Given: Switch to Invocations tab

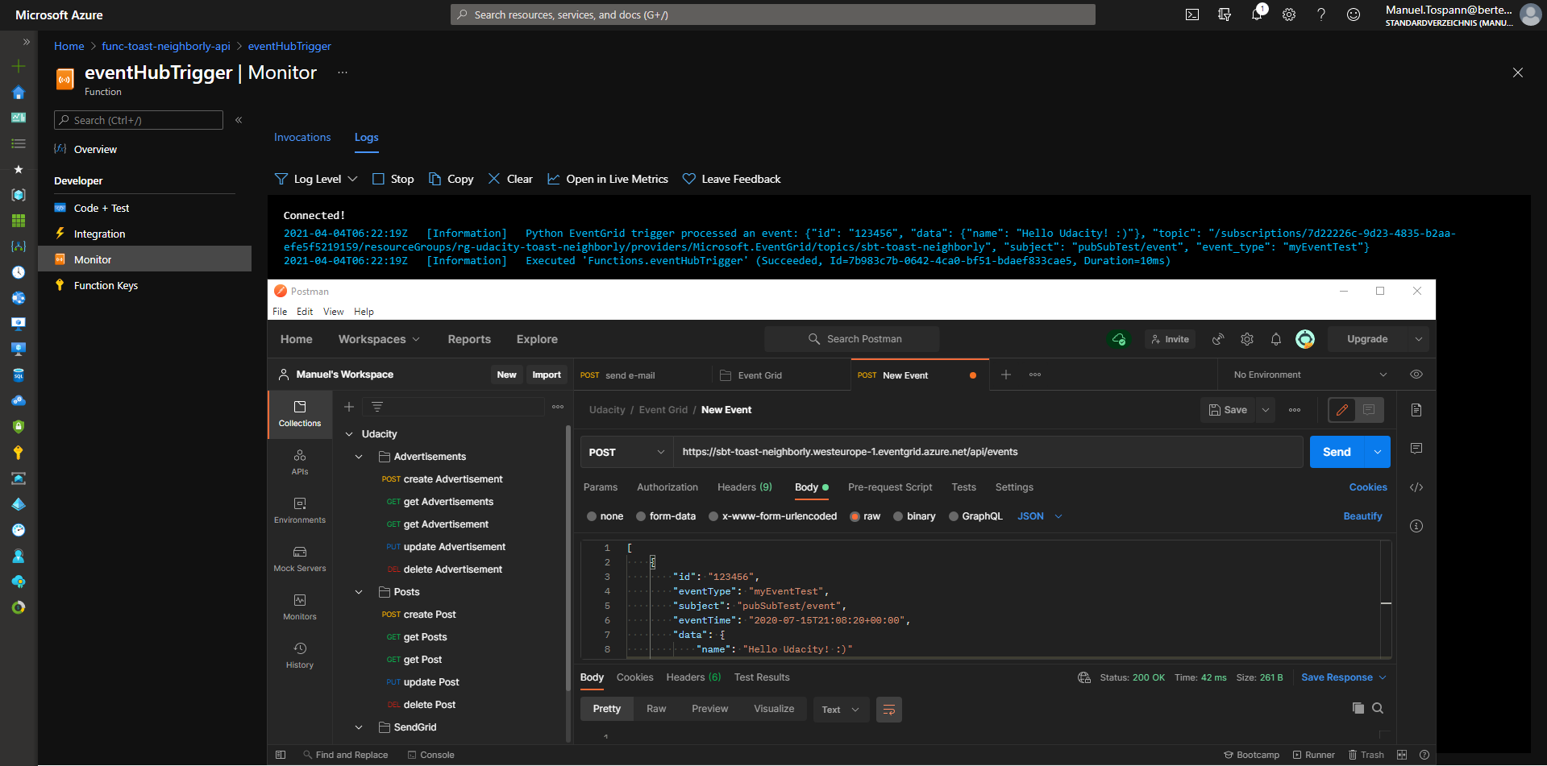Looking at the screenshot, I should pyautogui.click(x=302, y=137).
